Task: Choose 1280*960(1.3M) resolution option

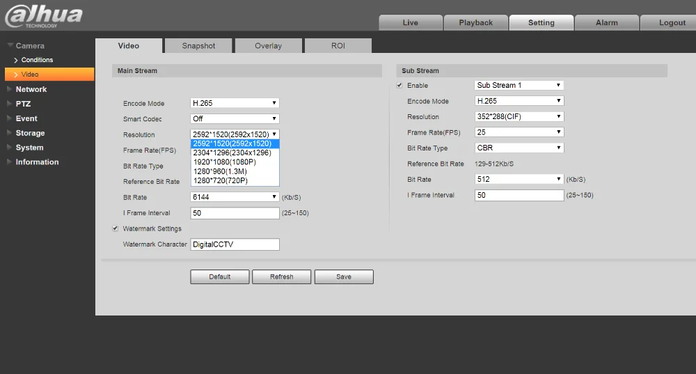Action: coord(235,171)
